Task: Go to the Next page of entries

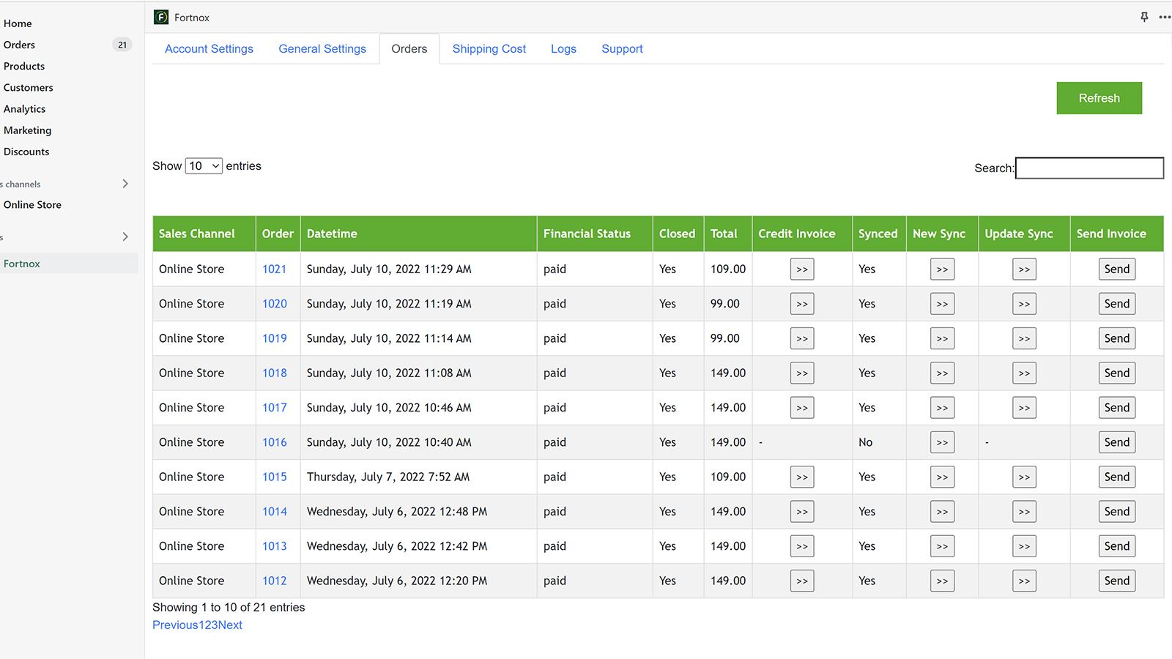Action: coord(231,625)
